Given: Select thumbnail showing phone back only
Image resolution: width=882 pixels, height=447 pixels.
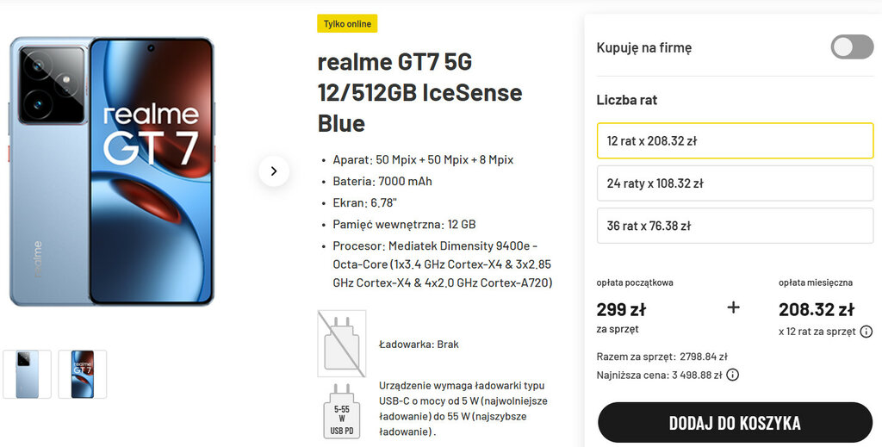Looking at the screenshot, I should [28, 374].
